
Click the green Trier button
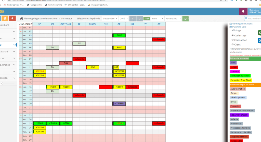(x=147, y=19)
